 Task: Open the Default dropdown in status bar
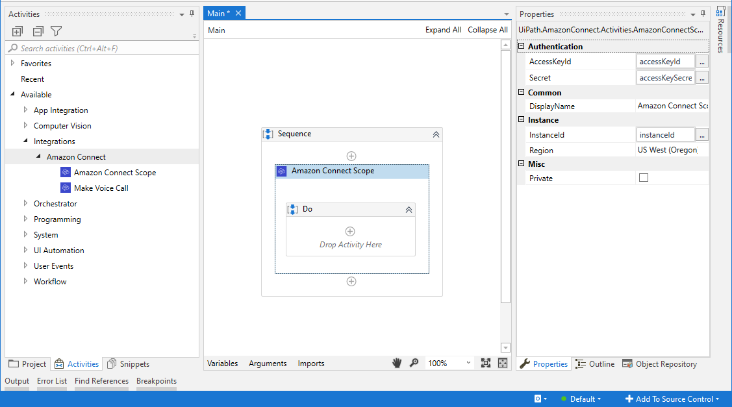pyautogui.click(x=582, y=399)
